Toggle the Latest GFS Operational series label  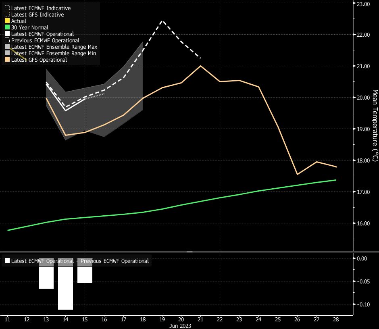pyautogui.click(x=39, y=60)
